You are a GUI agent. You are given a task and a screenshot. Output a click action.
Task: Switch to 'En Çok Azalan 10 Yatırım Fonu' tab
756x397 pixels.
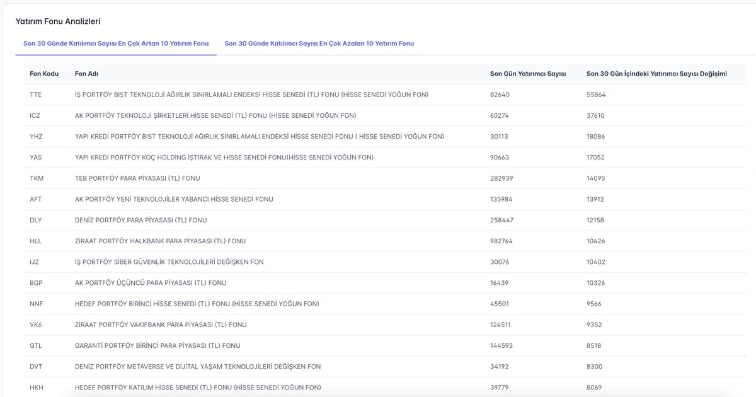pos(319,43)
